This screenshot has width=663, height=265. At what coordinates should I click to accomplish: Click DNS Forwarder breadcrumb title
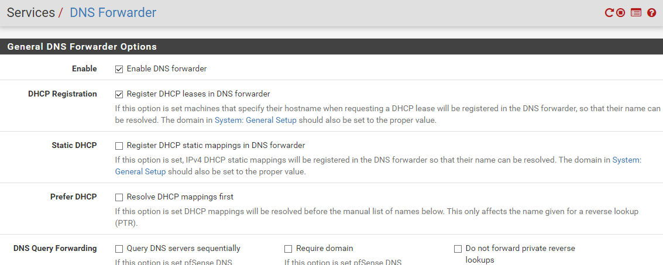click(x=113, y=12)
